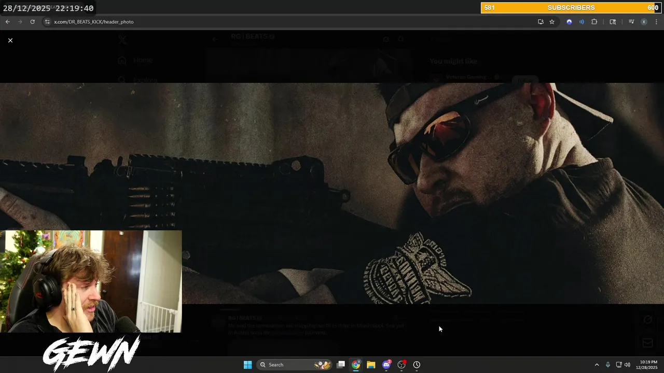Open the 10:19 PM clock calendar

(x=648, y=365)
